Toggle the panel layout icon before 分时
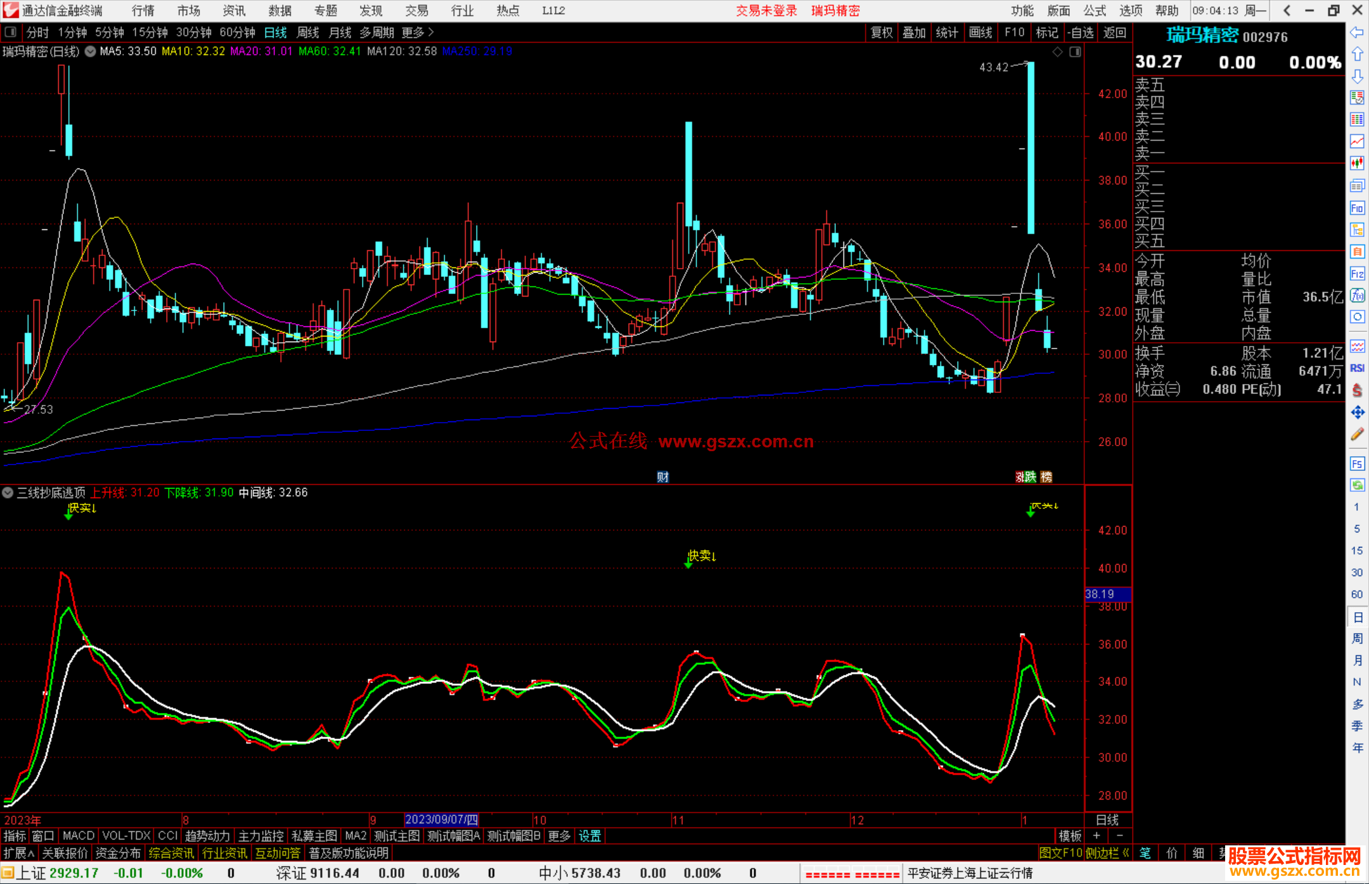 (x=10, y=32)
